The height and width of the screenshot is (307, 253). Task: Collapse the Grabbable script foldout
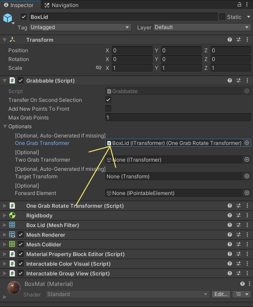(4, 80)
